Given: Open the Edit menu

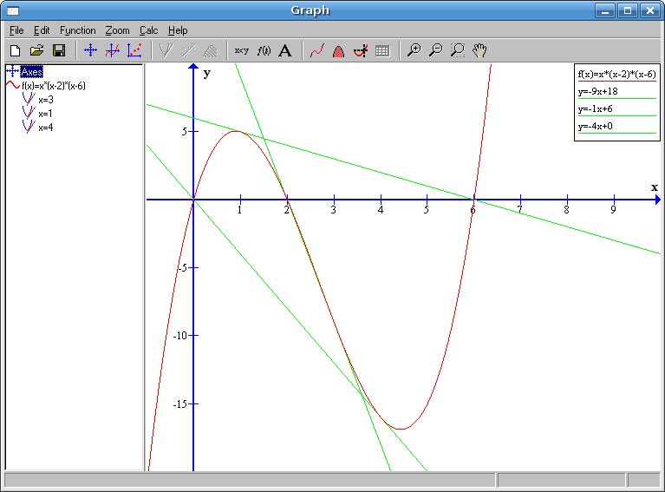Looking at the screenshot, I should (42, 30).
